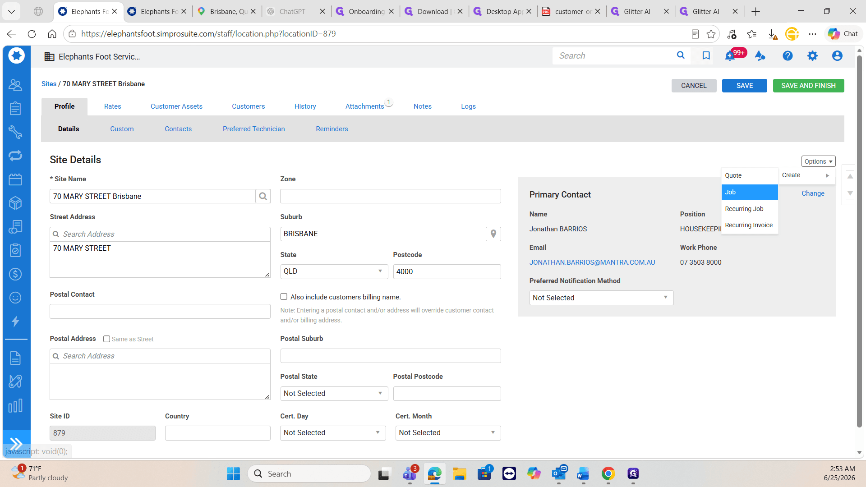
Task: Open the recurring arrows sidebar icon
Action: click(15, 156)
